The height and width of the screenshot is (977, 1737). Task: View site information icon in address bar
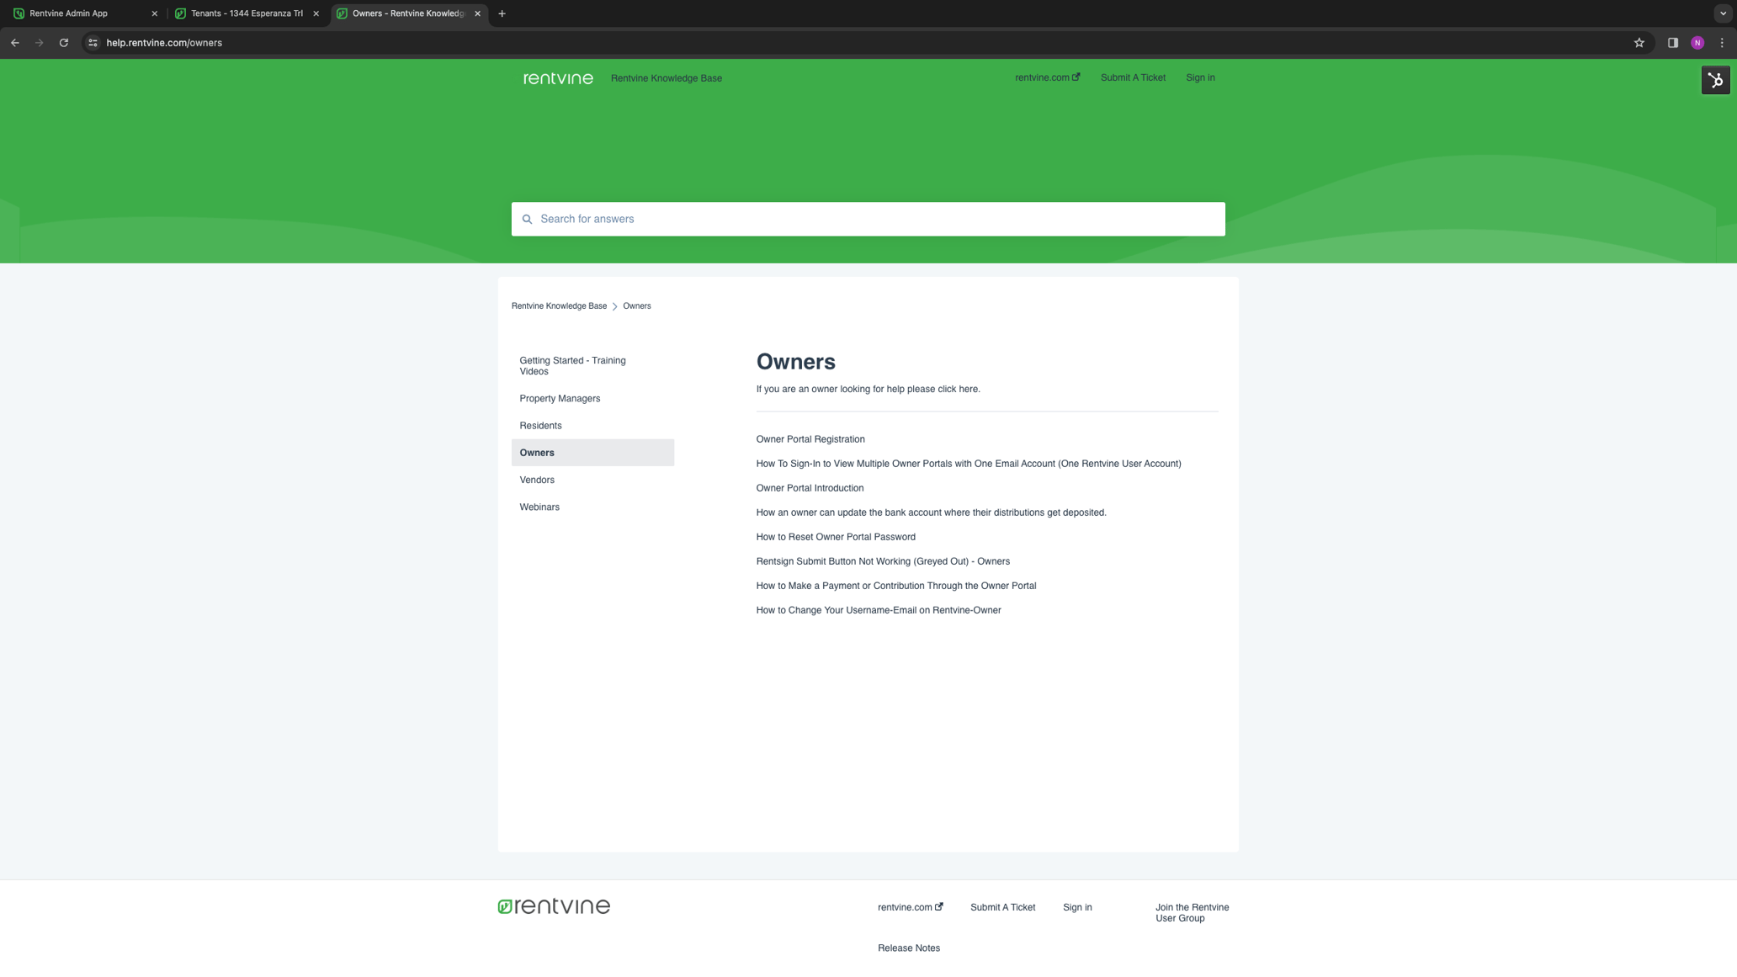click(93, 43)
